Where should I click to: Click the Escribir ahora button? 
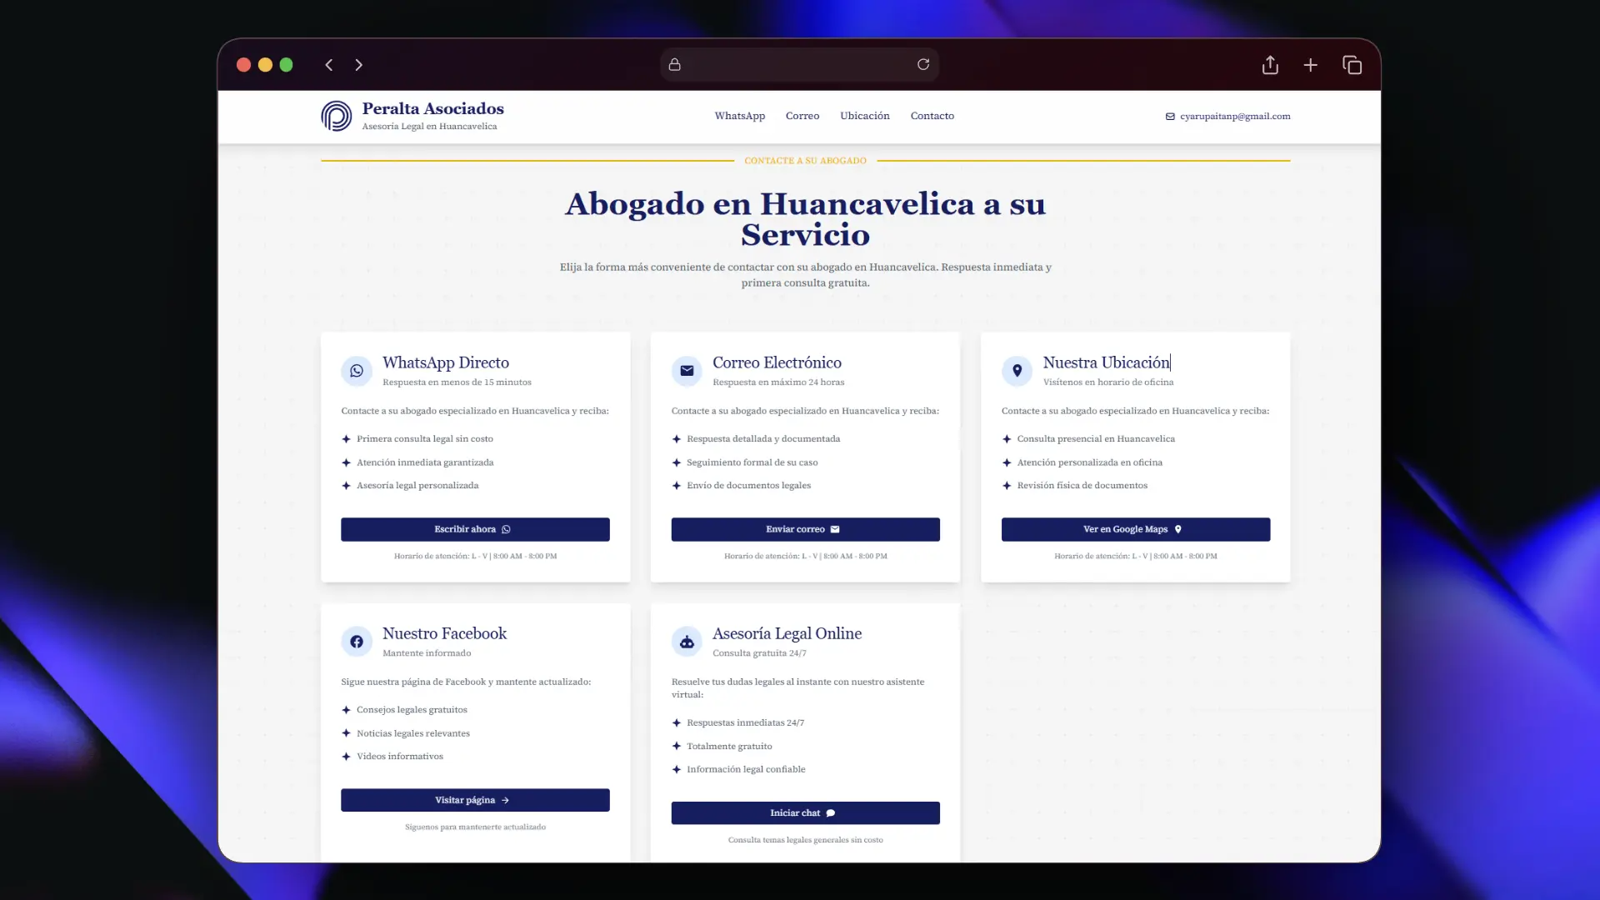[x=474, y=529]
